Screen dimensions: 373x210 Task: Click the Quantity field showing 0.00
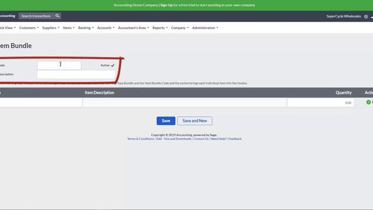[x=321, y=103]
